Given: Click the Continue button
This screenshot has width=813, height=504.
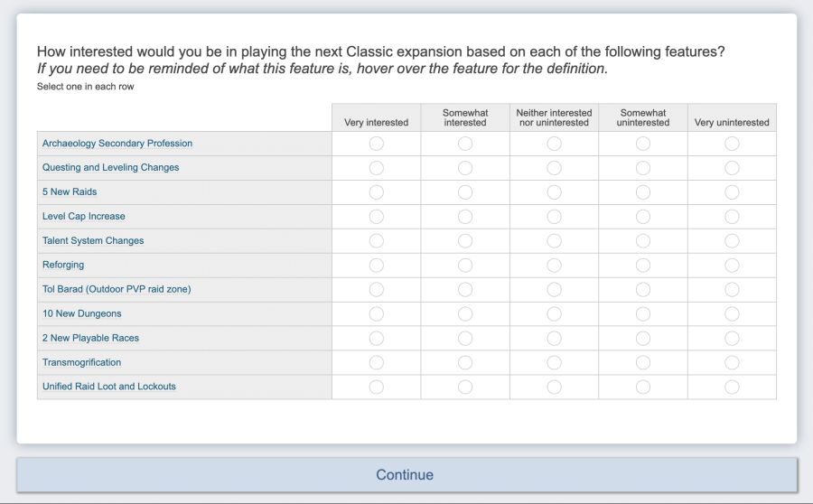Looking at the screenshot, I should pos(406,475).
